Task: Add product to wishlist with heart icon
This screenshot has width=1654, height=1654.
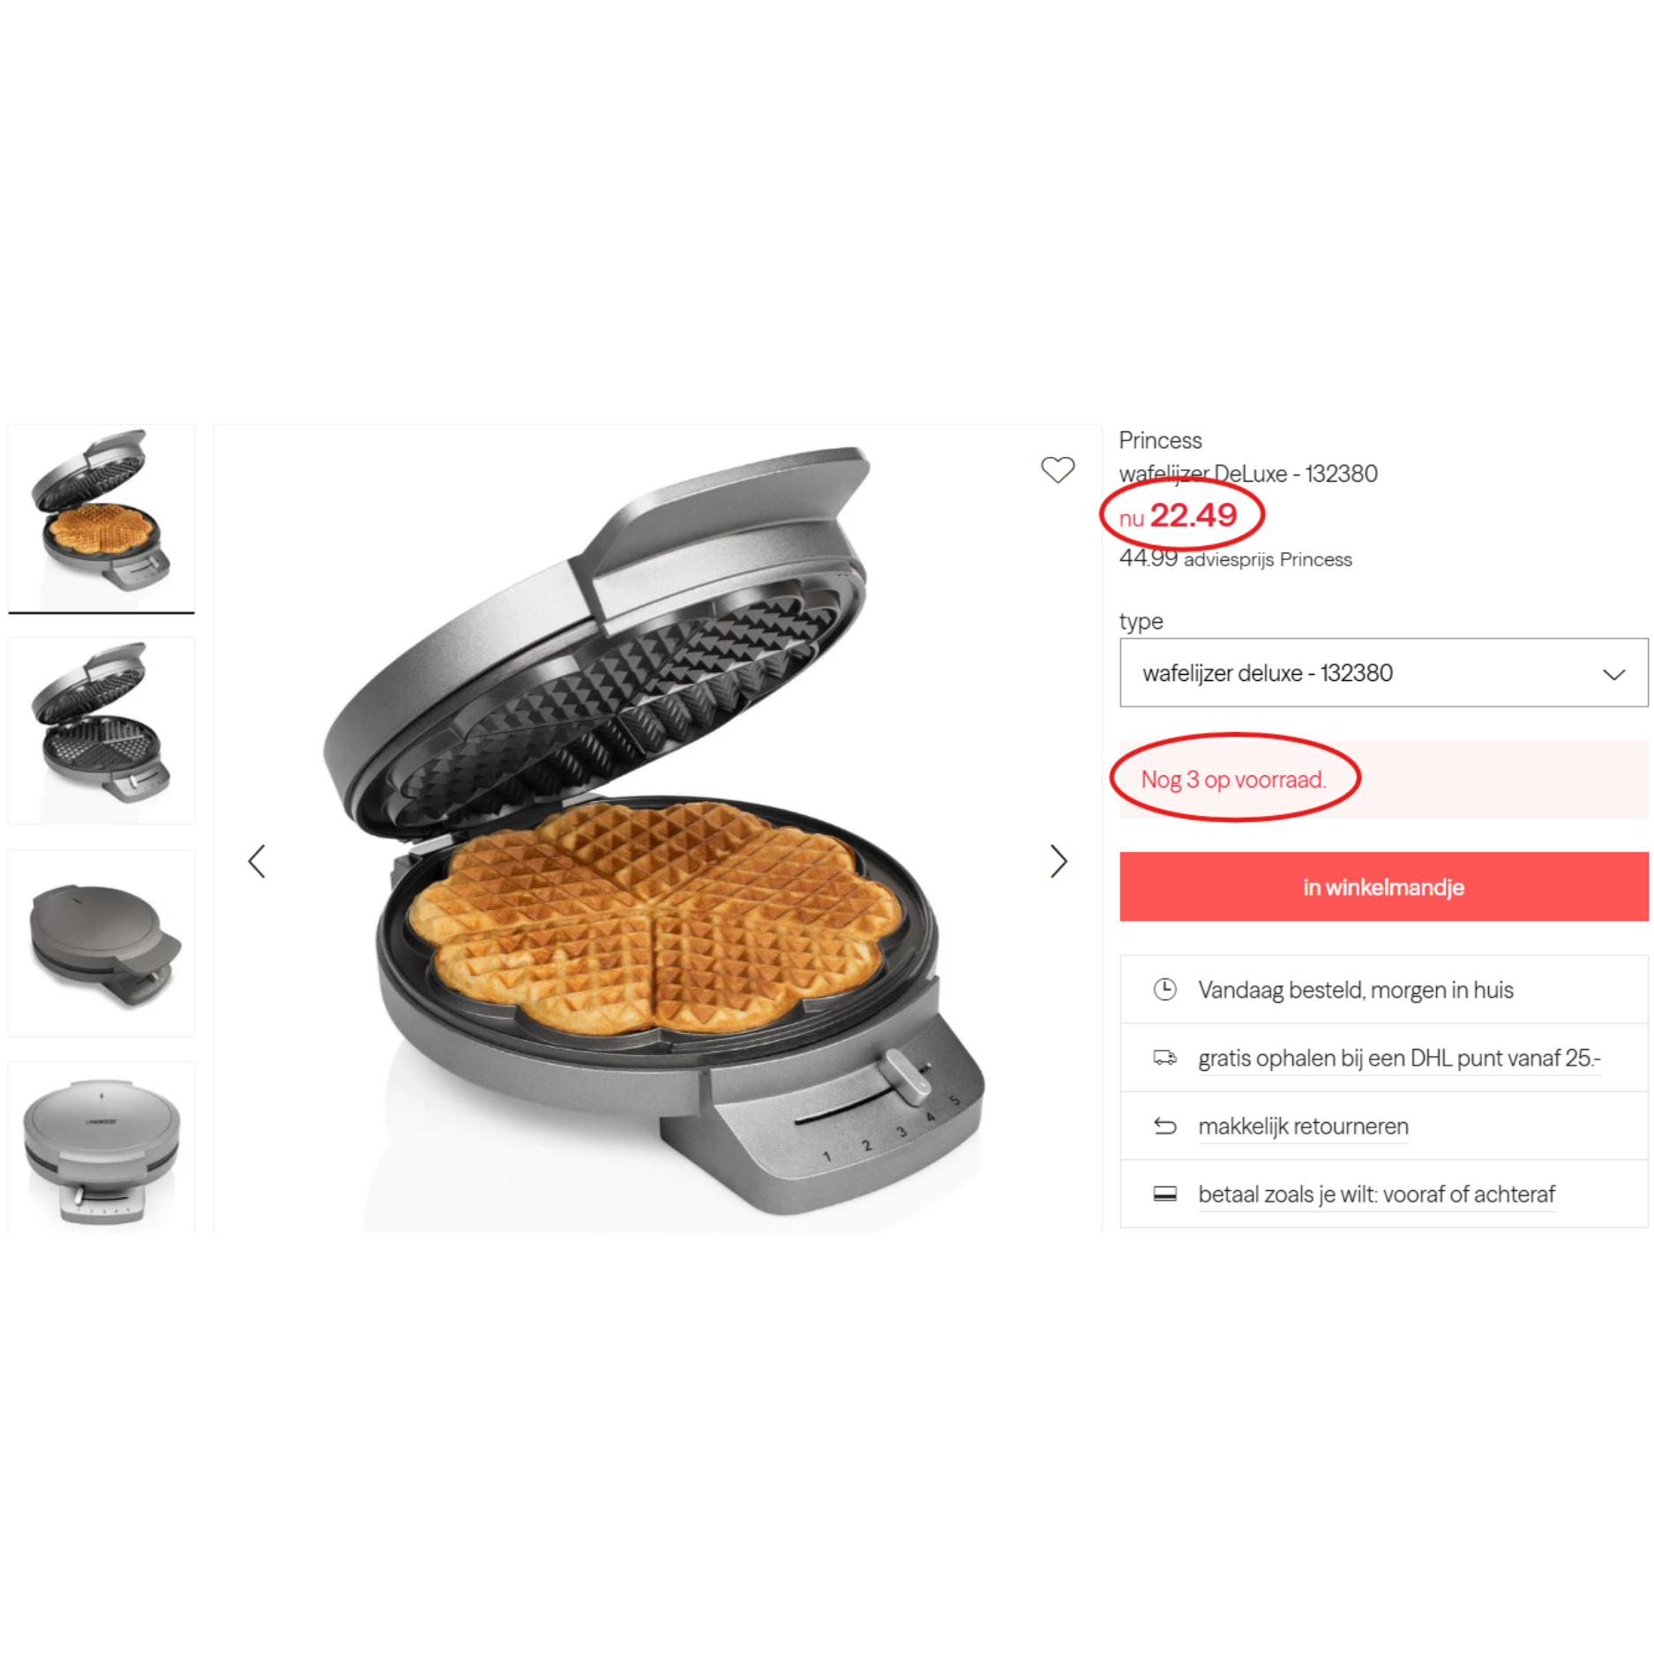Action: [1057, 469]
